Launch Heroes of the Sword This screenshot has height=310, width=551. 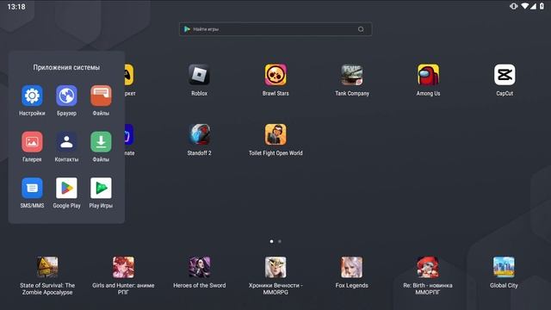click(200, 267)
